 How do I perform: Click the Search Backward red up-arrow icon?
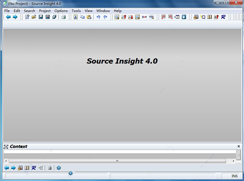pyautogui.click(x=124, y=17)
